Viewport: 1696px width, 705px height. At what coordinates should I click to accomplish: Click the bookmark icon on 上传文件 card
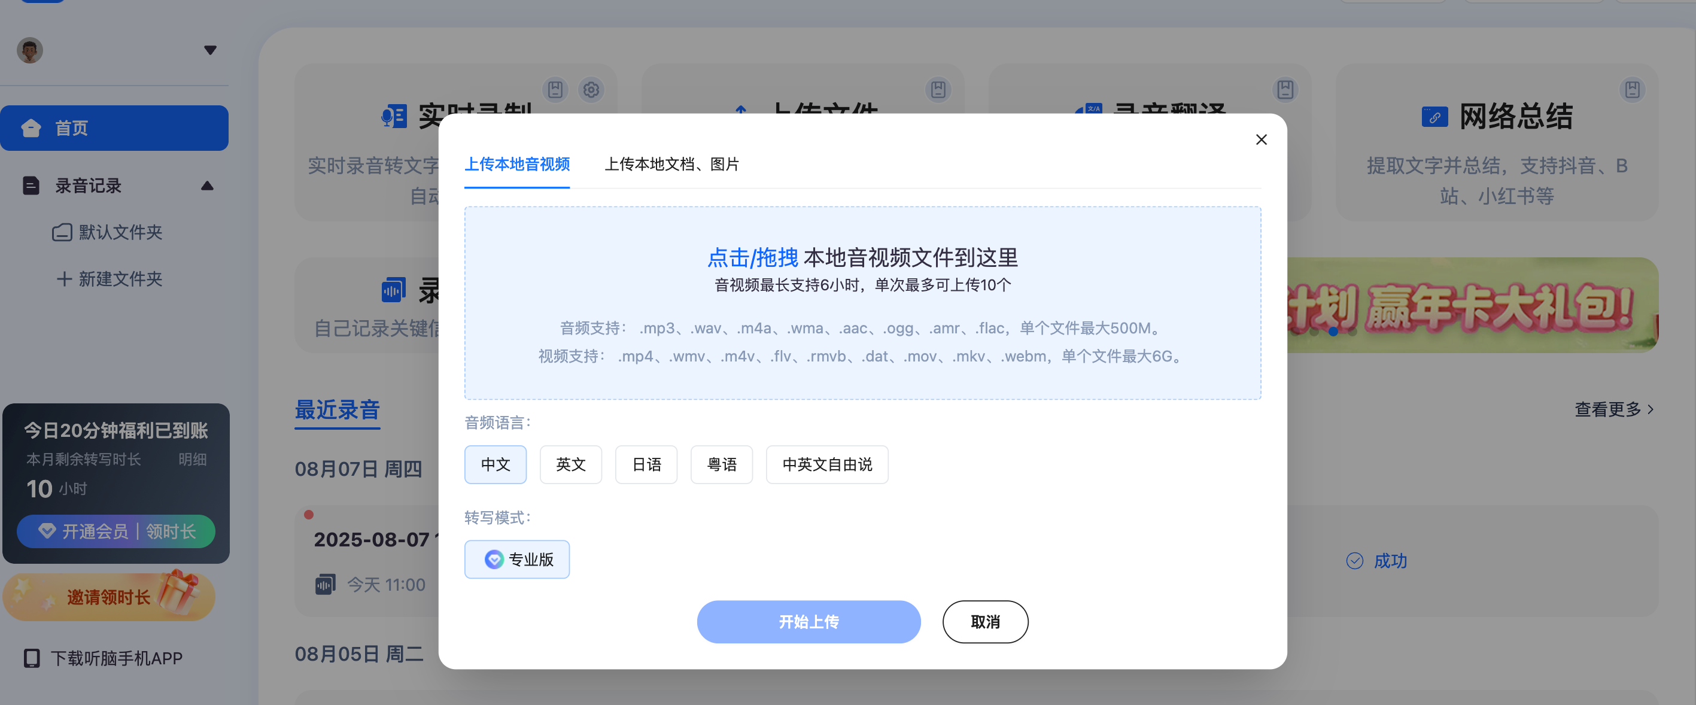938,90
